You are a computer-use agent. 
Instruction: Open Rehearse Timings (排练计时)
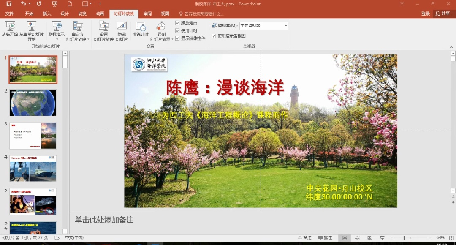pos(140,29)
